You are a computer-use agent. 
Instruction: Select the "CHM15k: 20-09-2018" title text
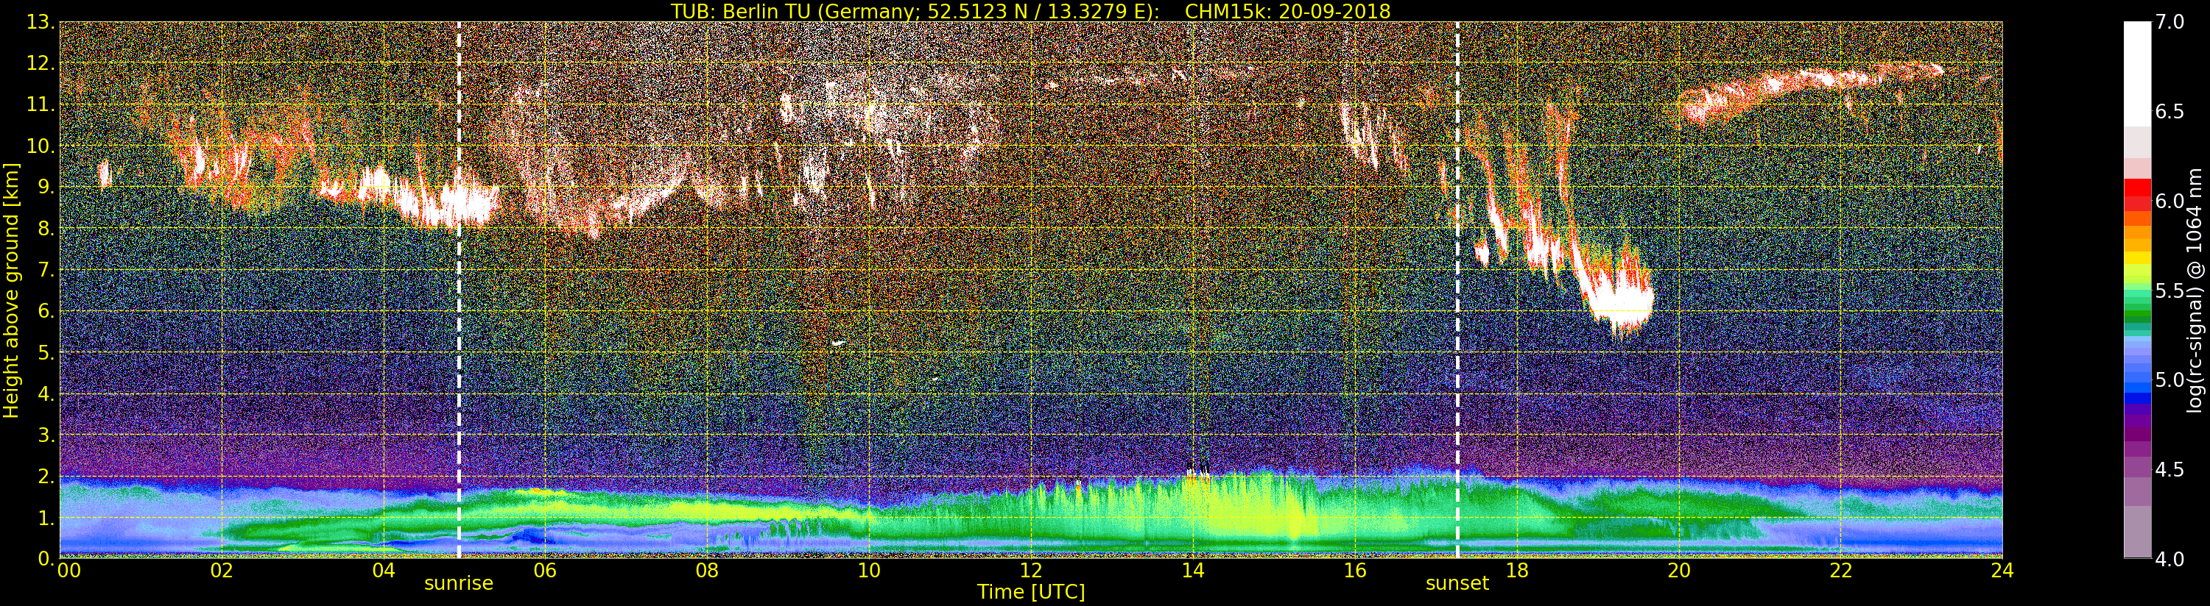click(1288, 11)
